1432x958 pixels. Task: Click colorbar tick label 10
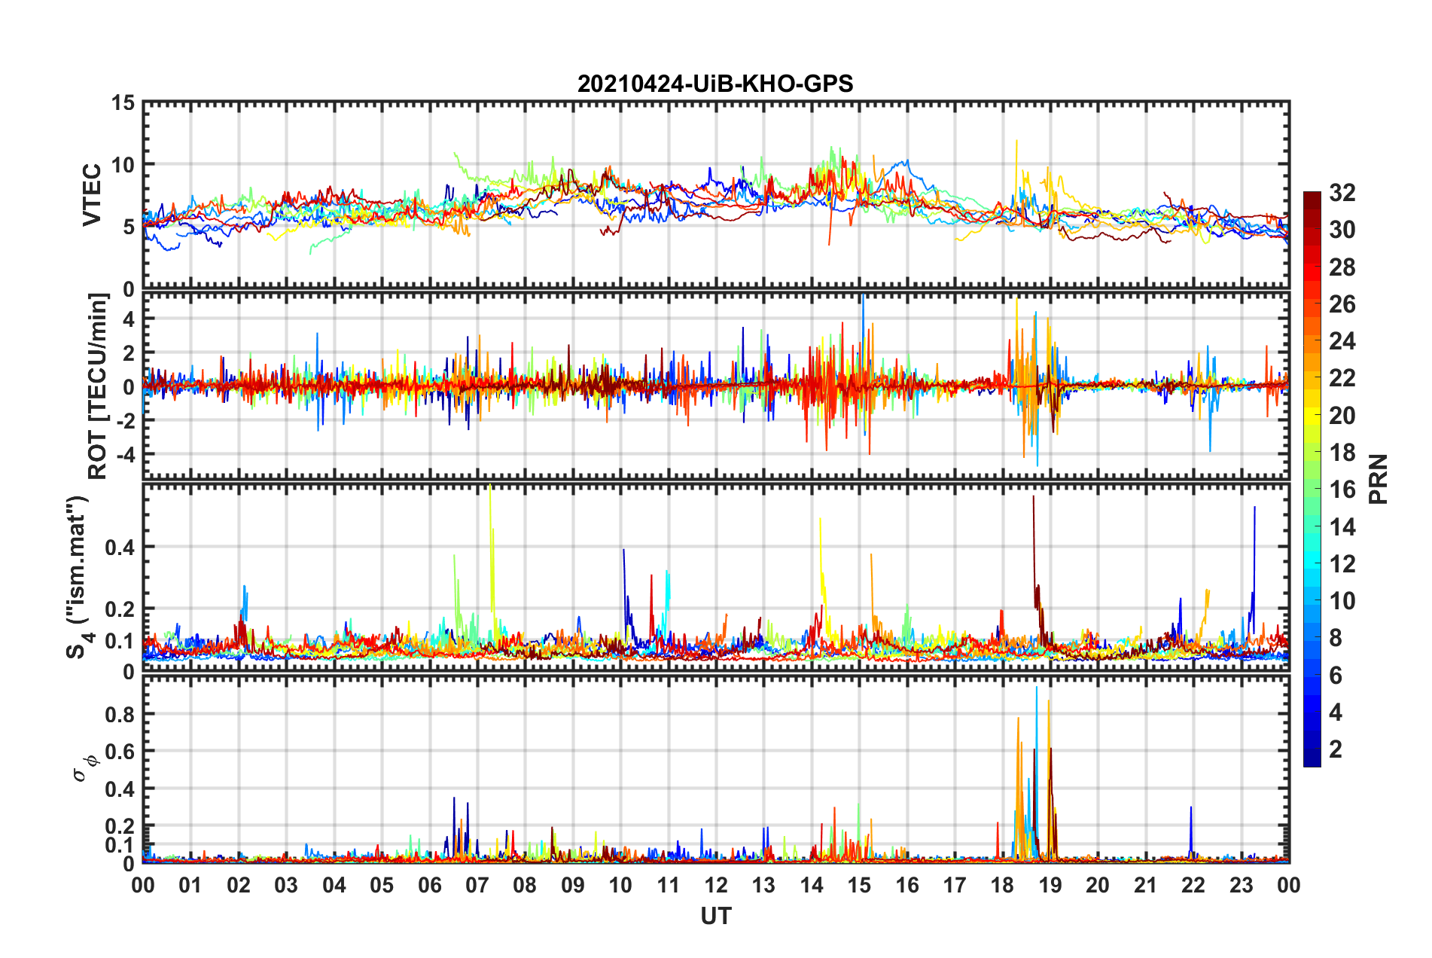click(x=1341, y=601)
